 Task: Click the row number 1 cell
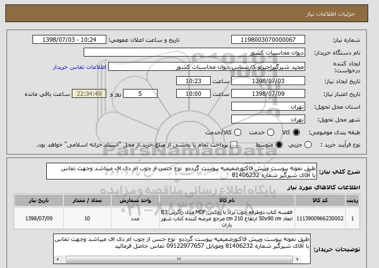click(x=352, y=218)
